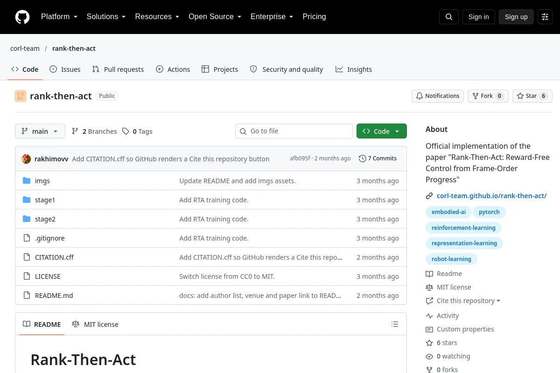Expand Cite this repository dropdown
Viewport: 560px width, 373px height.
[463, 301]
